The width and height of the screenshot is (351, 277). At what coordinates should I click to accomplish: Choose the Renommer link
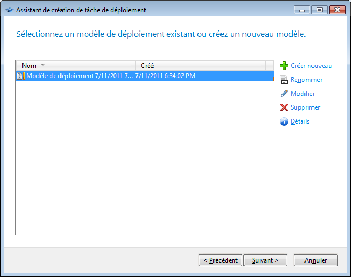306,80
